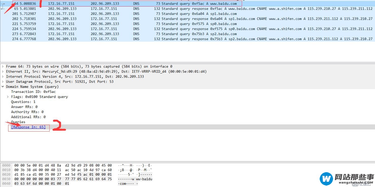Select the Questions: 1 field
Viewport: 375px width, 187px height.
pos(23,102)
